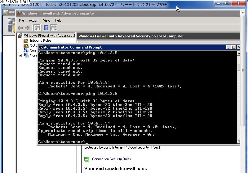Click the Remote Desktop connection title icon

(x=5, y=5)
